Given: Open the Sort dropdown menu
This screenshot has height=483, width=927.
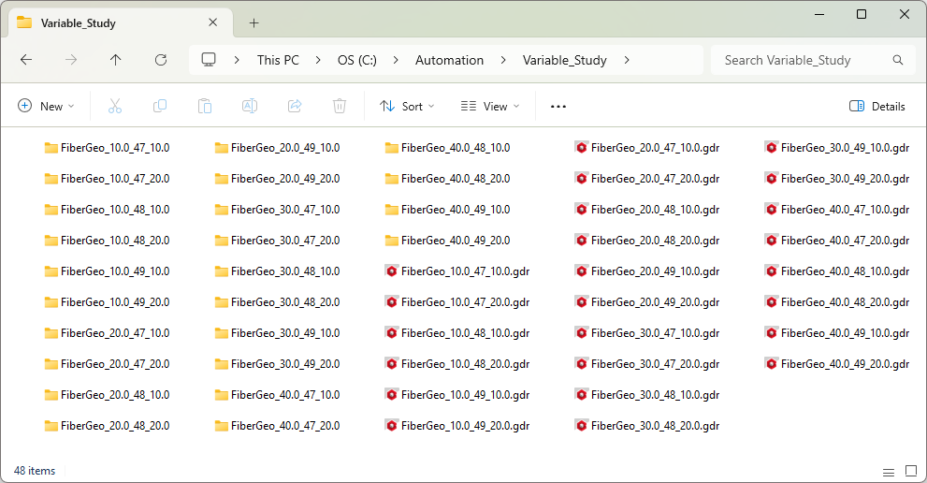Looking at the screenshot, I should [407, 107].
